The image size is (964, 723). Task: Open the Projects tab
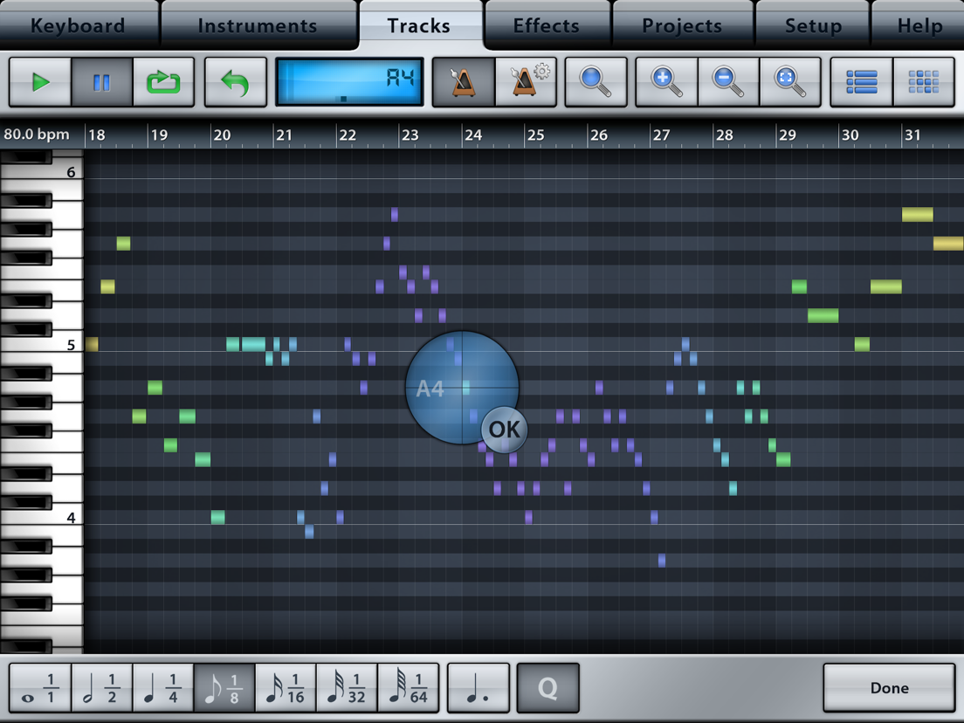(682, 24)
